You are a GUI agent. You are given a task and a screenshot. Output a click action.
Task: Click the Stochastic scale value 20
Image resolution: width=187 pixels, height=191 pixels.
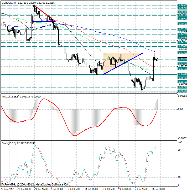(179, 177)
